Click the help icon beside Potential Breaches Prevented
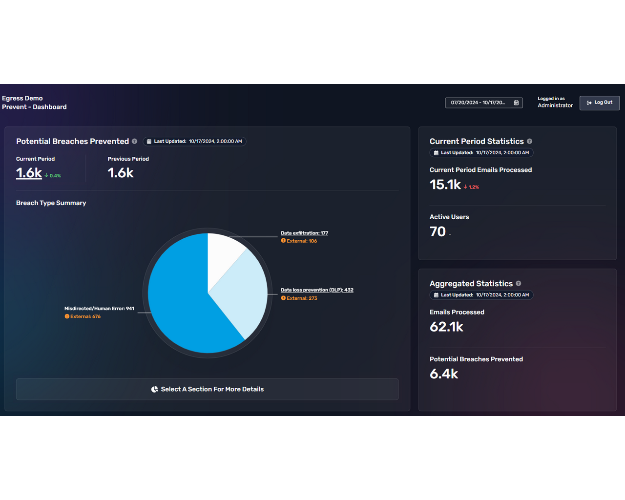 (134, 141)
